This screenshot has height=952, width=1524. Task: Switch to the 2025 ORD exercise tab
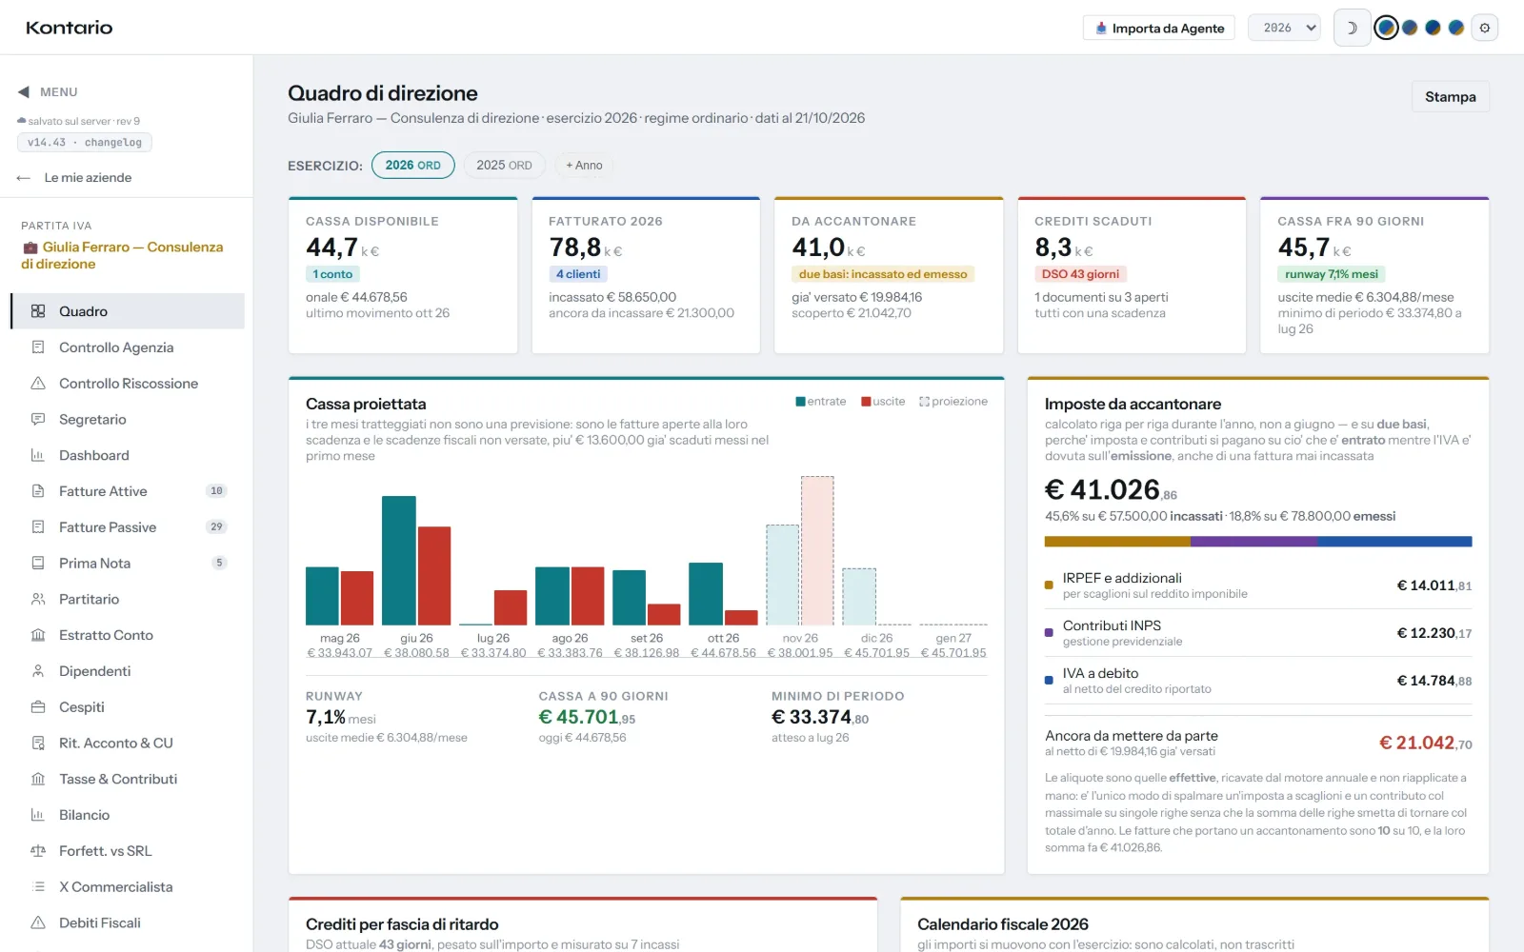click(505, 165)
